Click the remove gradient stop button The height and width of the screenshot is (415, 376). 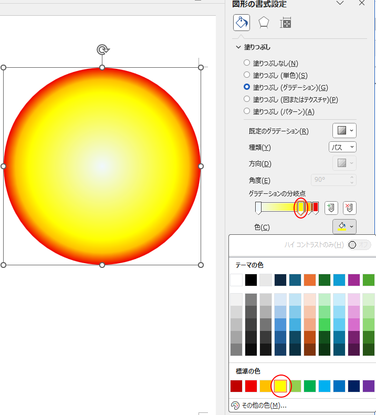click(x=349, y=208)
